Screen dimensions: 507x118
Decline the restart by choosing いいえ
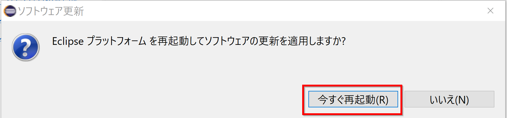[x=449, y=99]
